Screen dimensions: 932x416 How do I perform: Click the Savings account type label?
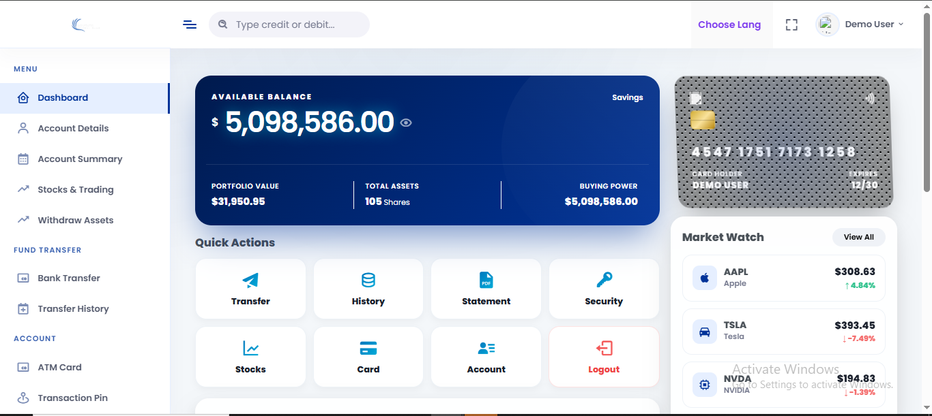(x=628, y=97)
